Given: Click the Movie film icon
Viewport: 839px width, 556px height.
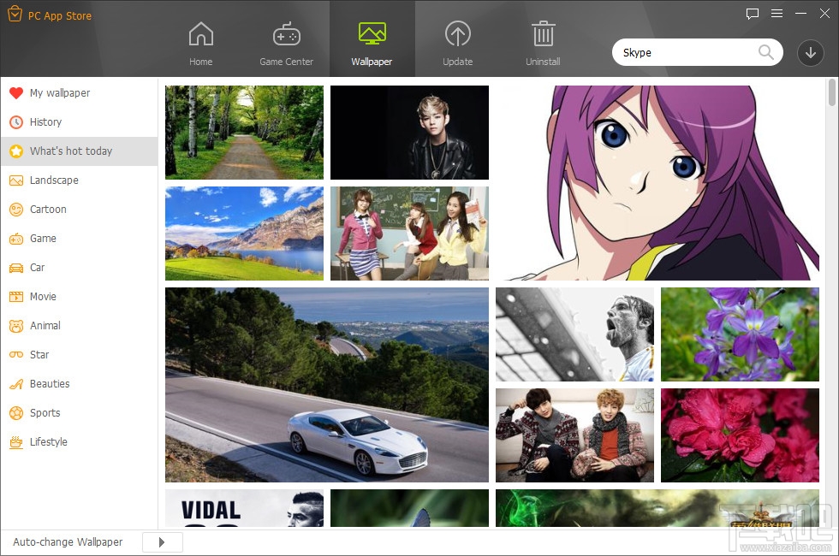Looking at the screenshot, I should (x=16, y=296).
